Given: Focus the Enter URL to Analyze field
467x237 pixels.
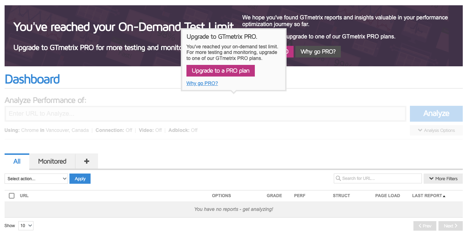Looking at the screenshot, I should pos(205,114).
